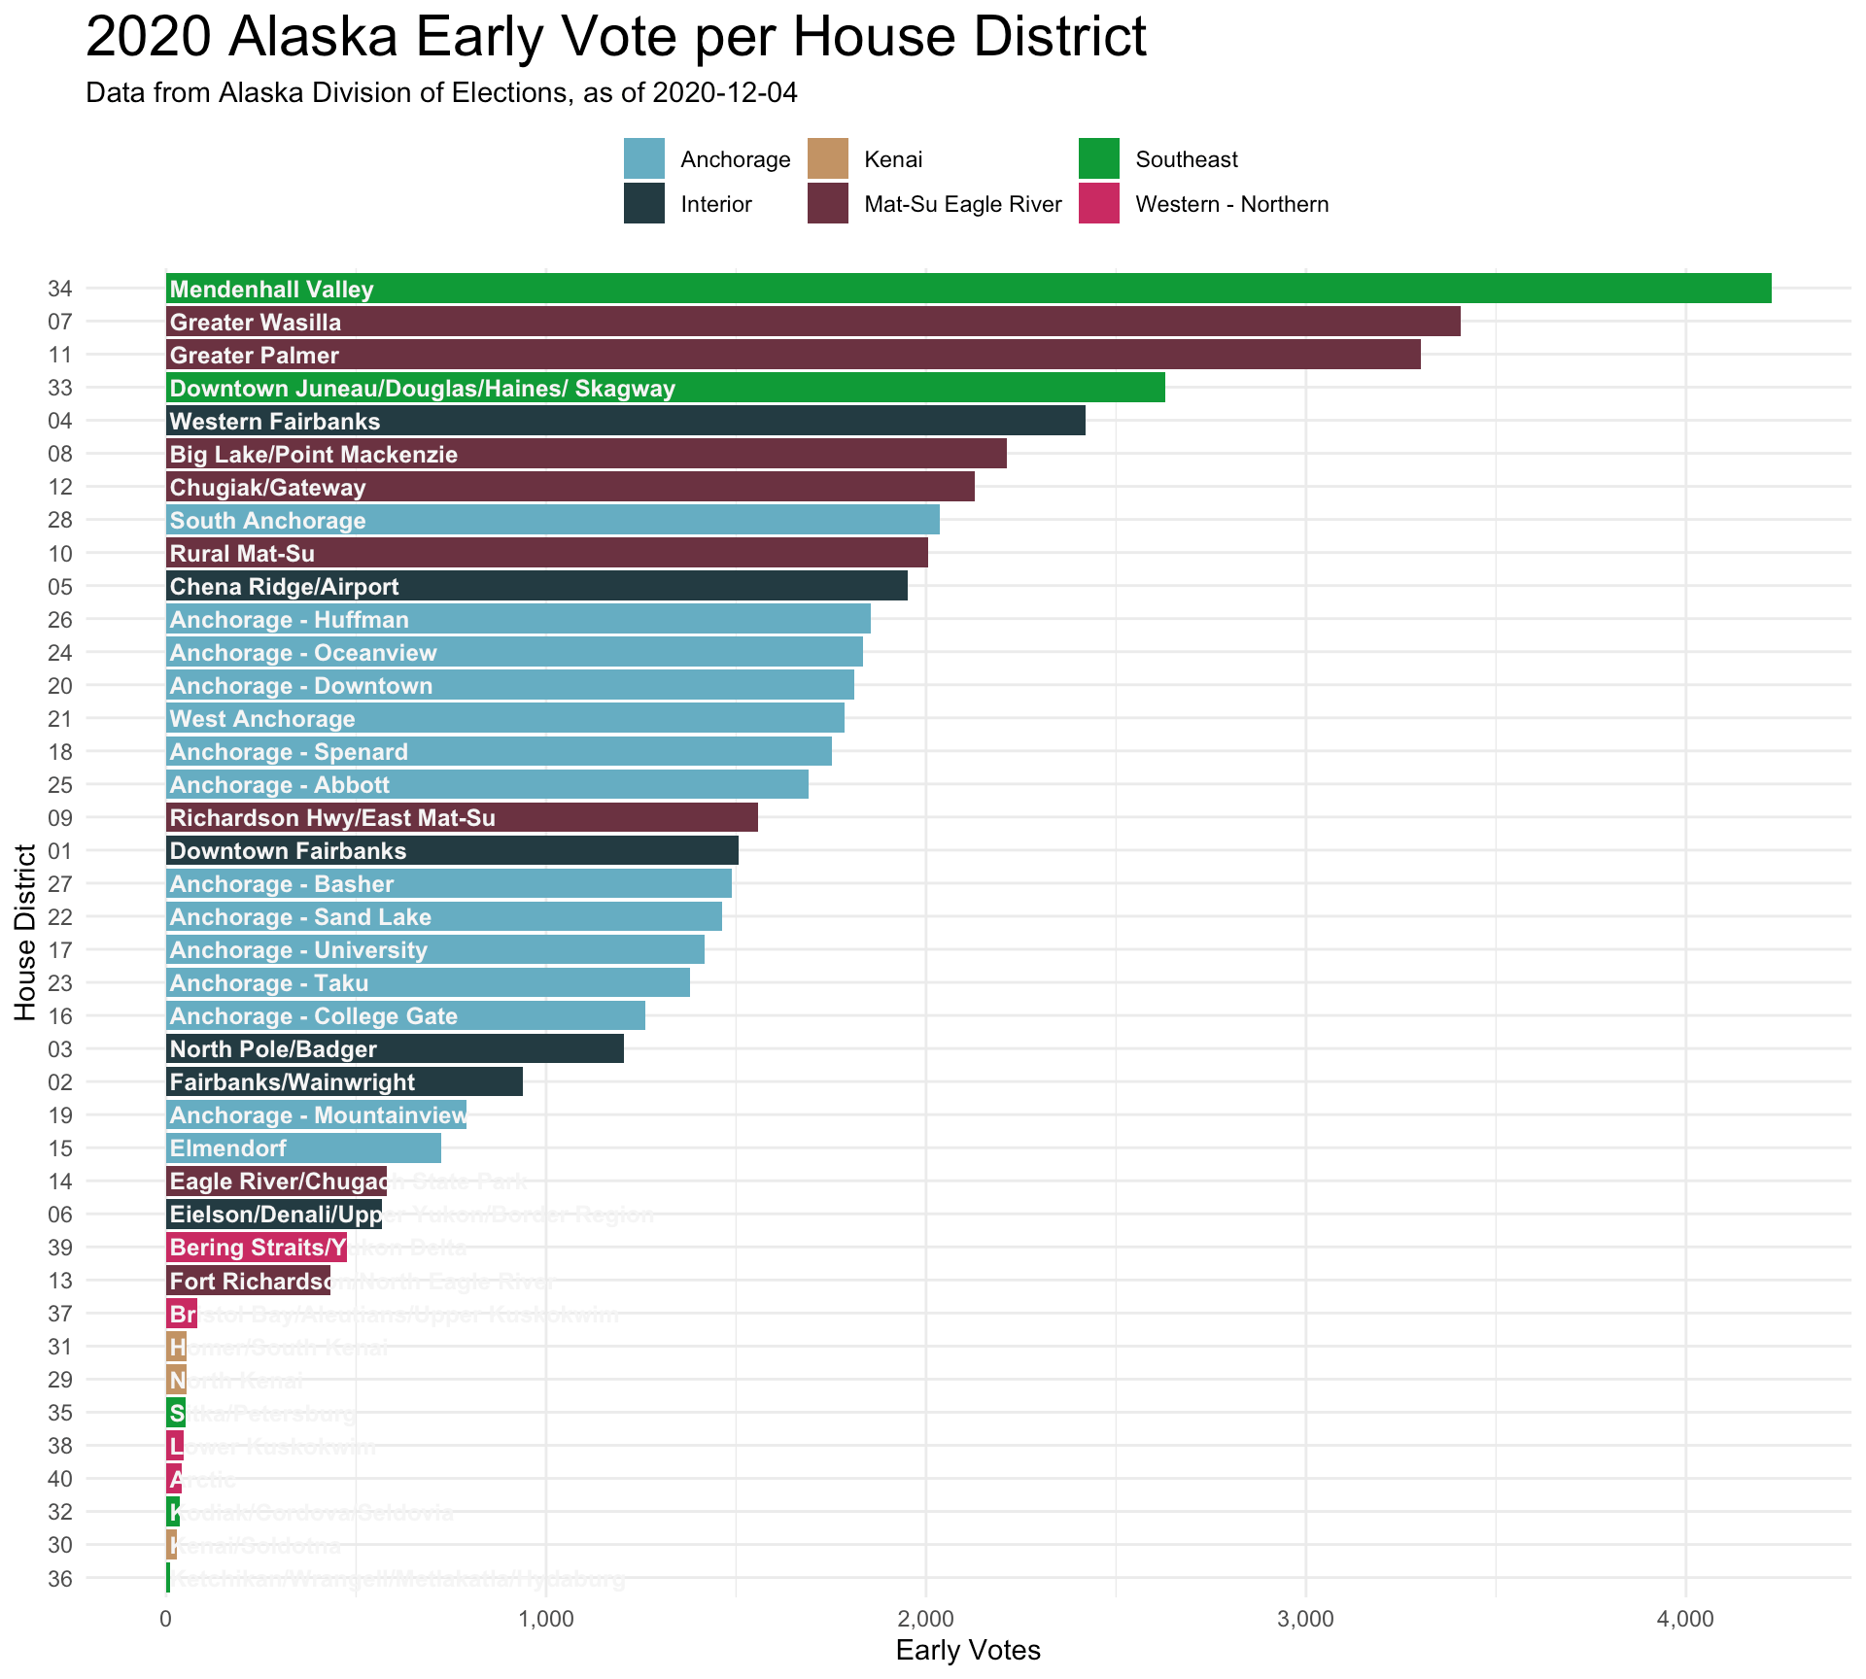Click the Southeast legend label
1866x1679 pixels.
pos(1187,159)
